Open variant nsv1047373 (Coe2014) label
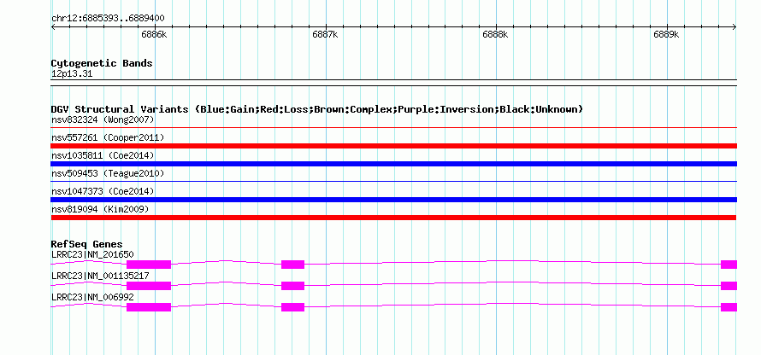This screenshot has height=355, width=761. (103, 191)
